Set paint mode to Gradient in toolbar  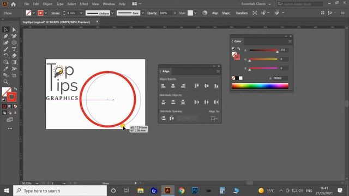10,106
